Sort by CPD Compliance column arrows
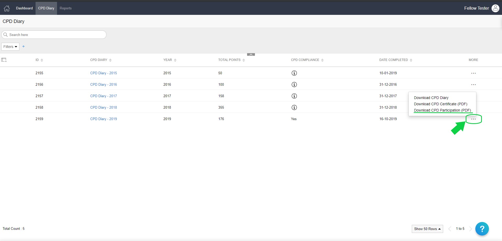Viewport: 502px width, 241px height. [322, 60]
